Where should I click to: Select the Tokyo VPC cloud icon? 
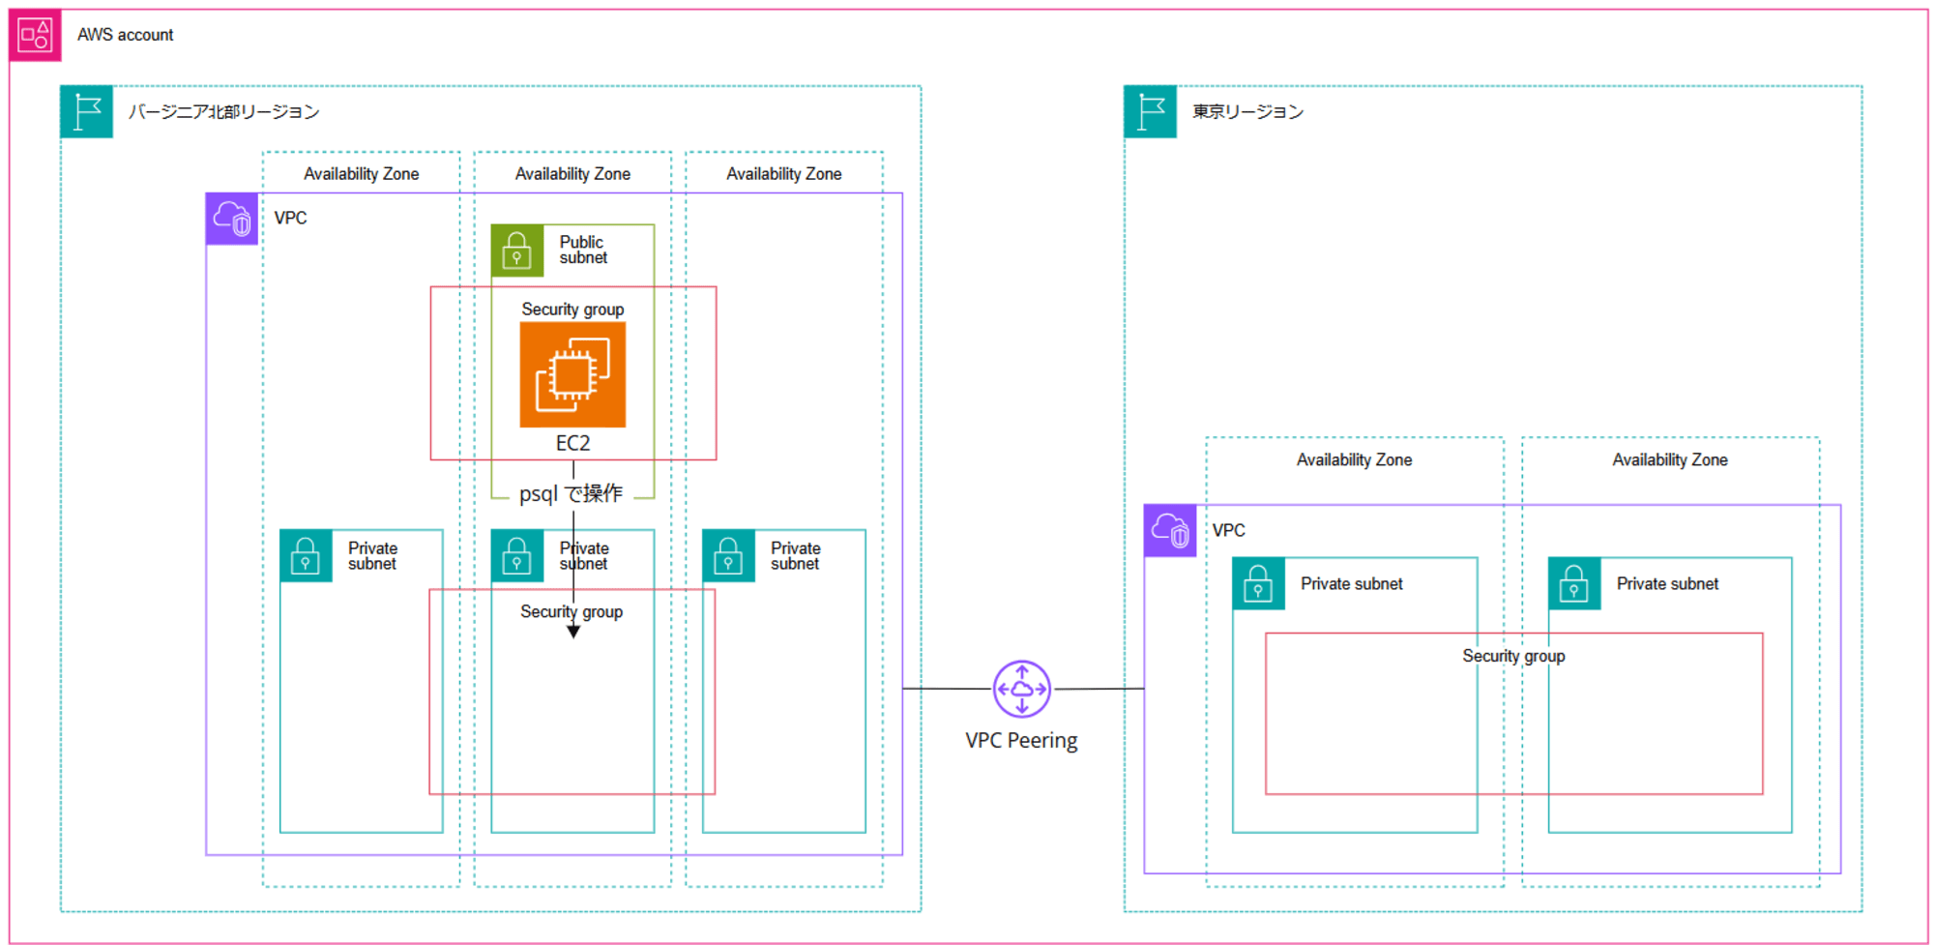tap(1170, 530)
